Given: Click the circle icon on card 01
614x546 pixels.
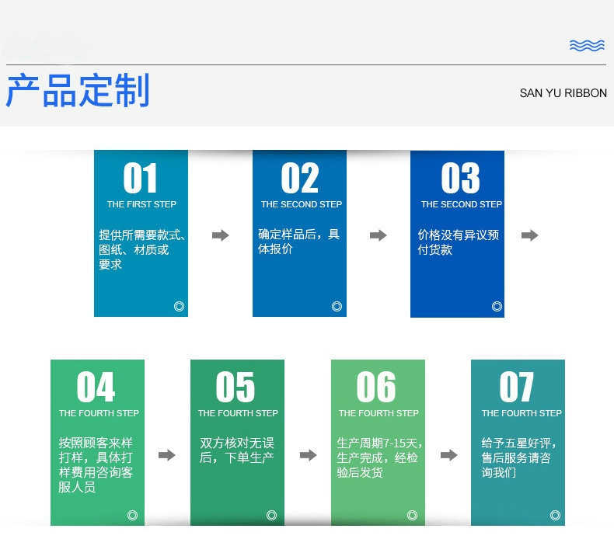Looking at the screenshot, I should [179, 306].
